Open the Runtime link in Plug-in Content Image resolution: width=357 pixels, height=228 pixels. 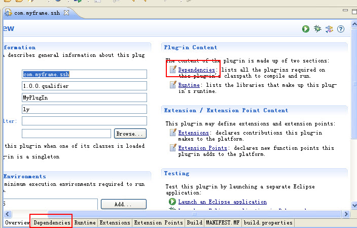(189, 85)
